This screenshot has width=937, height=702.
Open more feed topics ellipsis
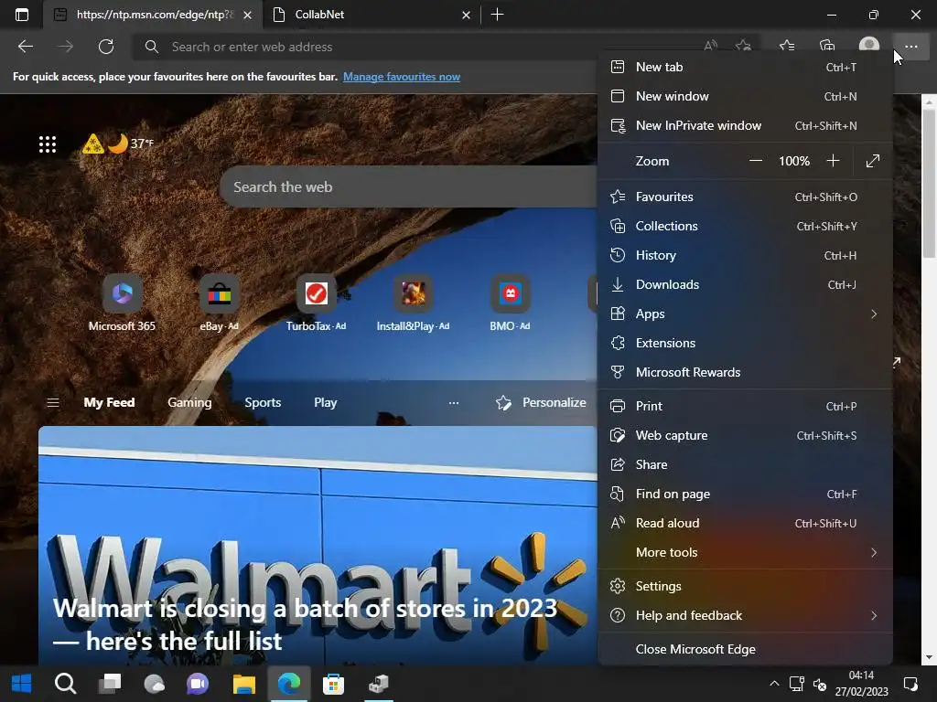[454, 403]
